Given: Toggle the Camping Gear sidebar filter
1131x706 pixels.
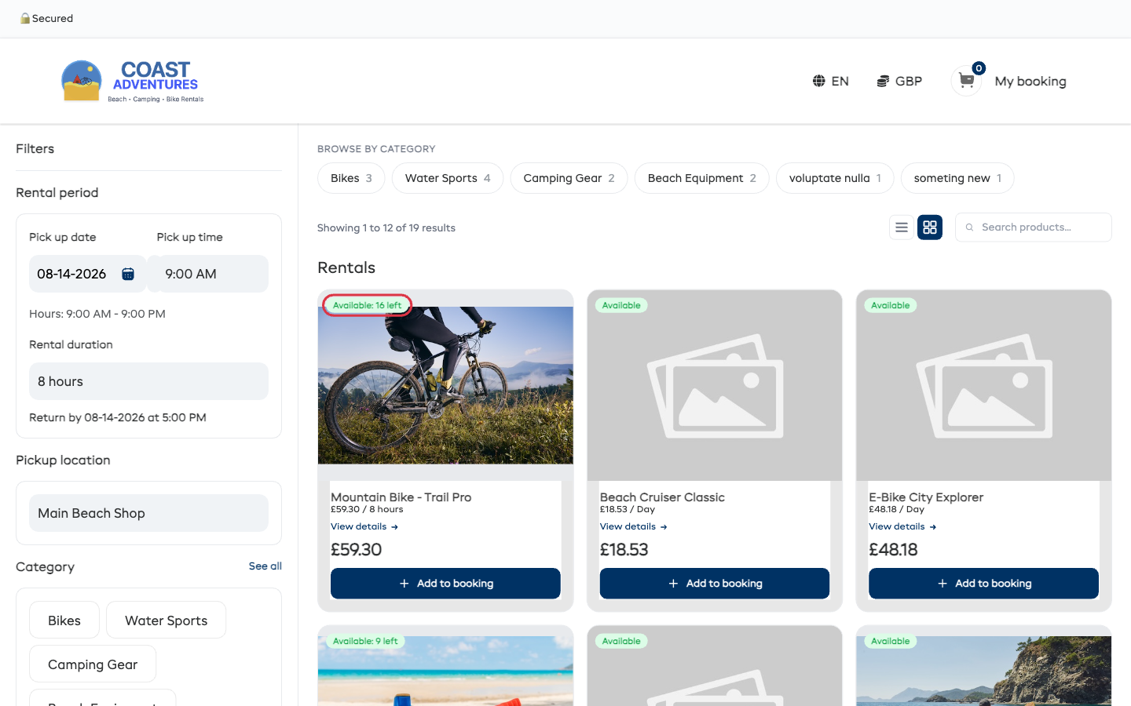Looking at the screenshot, I should pyautogui.click(x=93, y=664).
